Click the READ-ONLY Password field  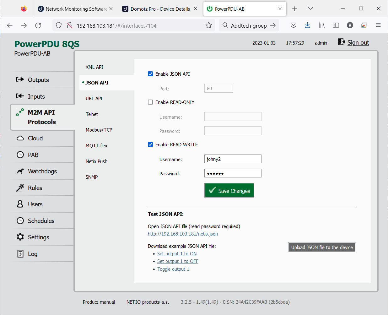[x=233, y=131]
